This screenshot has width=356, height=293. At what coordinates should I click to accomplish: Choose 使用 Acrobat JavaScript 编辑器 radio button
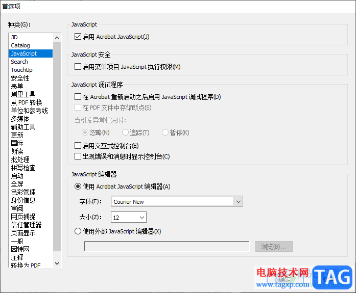[x=78, y=187]
